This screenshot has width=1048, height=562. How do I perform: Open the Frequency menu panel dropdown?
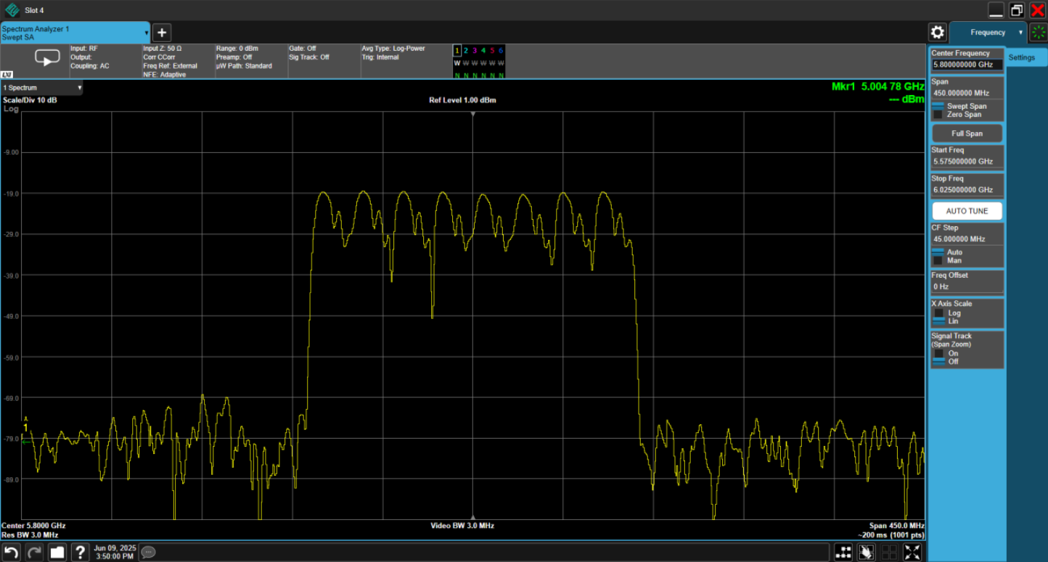988,32
